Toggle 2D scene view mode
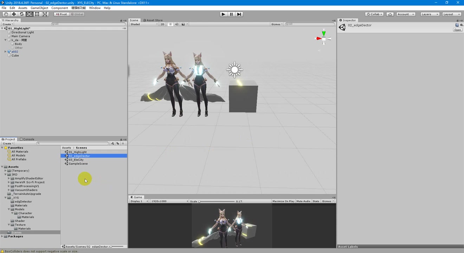Image resolution: width=464 pixels, height=253 pixels. pyautogui.click(x=162, y=24)
